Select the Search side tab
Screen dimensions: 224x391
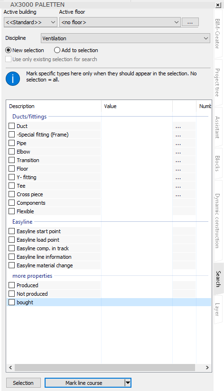[218, 279]
